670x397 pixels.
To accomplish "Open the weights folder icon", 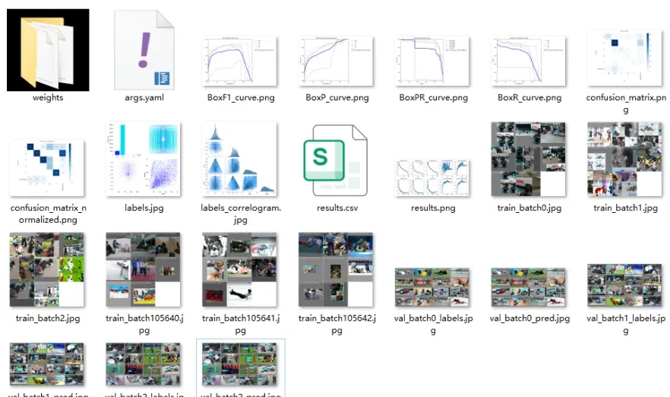I will click(48, 50).
